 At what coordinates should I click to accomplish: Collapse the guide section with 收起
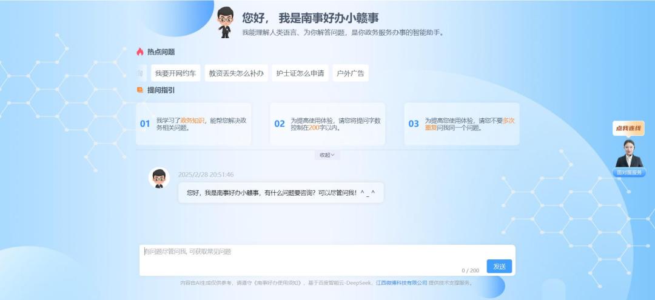327,155
